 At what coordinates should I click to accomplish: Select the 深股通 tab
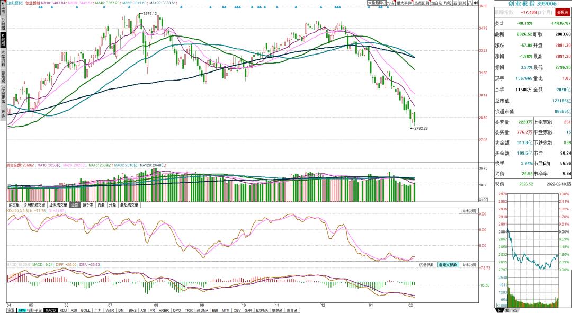[x=292, y=310]
